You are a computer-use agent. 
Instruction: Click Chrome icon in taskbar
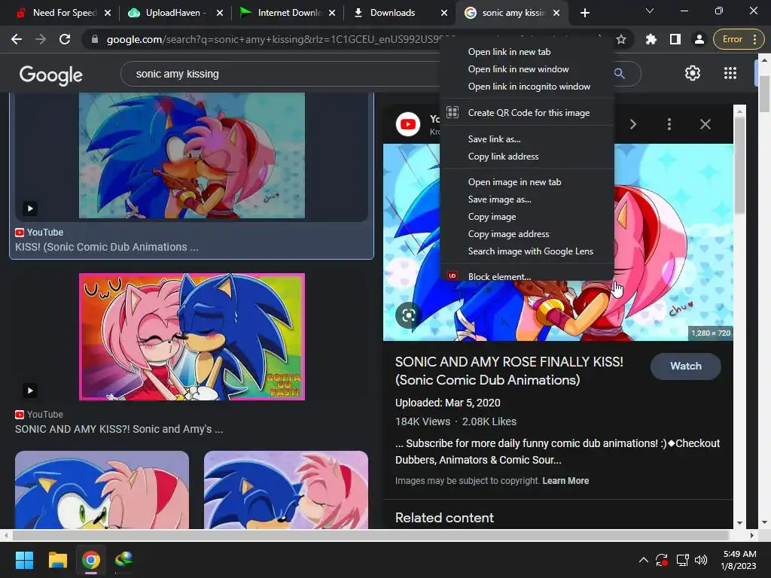click(91, 560)
